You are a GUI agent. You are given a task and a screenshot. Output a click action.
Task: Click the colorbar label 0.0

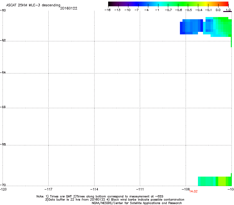coord(218,10)
